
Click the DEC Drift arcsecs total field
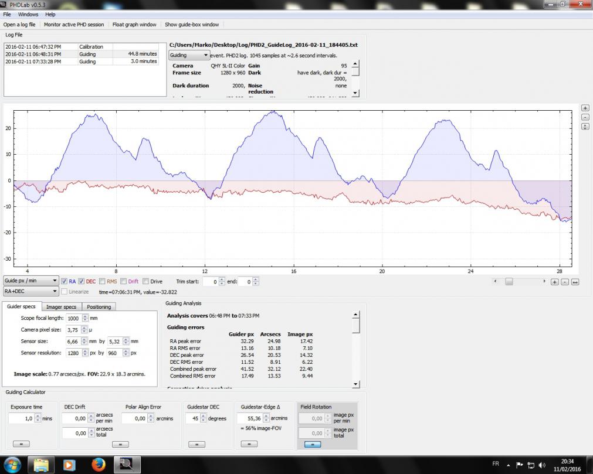pyautogui.click(x=75, y=433)
